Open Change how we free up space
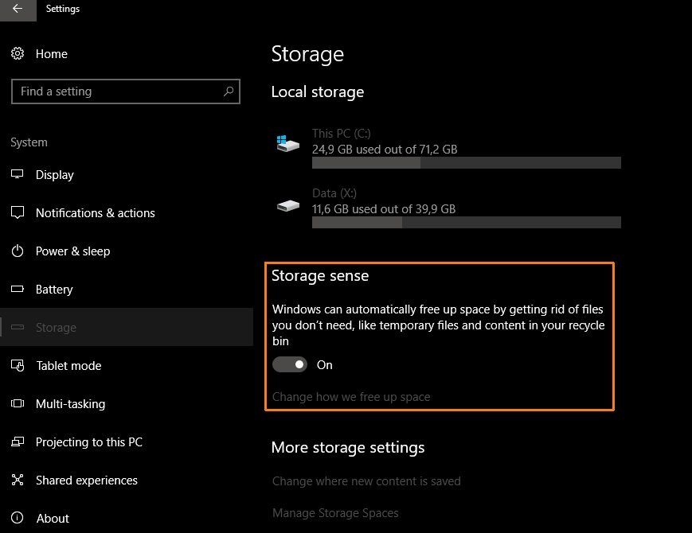 [x=351, y=397]
